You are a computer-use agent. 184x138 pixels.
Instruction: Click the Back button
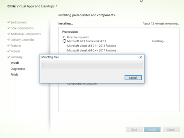134,130
